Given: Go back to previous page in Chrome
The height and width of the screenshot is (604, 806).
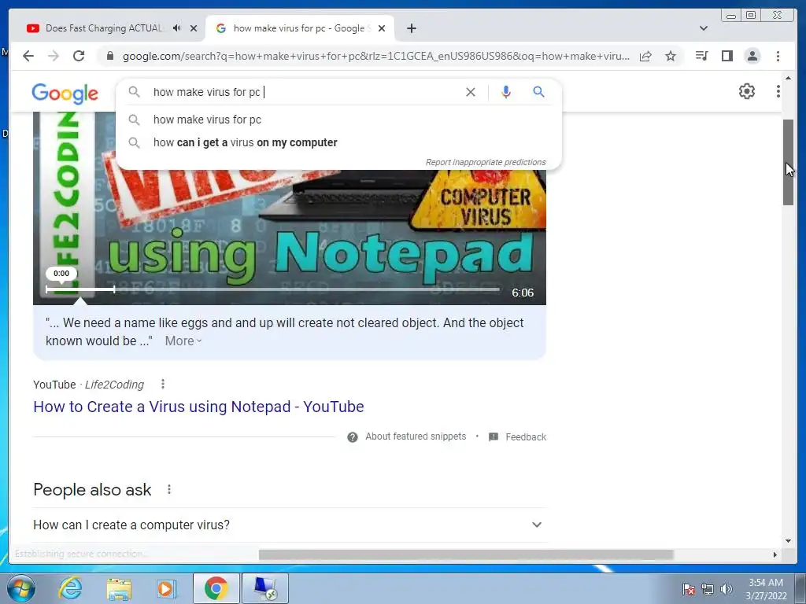Looking at the screenshot, I should pyautogui.click(x=28, y=56).
